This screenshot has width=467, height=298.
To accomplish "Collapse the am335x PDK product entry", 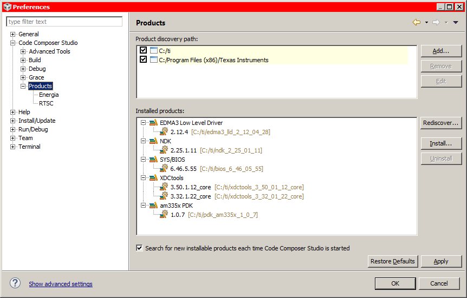I will coord(143,206).
